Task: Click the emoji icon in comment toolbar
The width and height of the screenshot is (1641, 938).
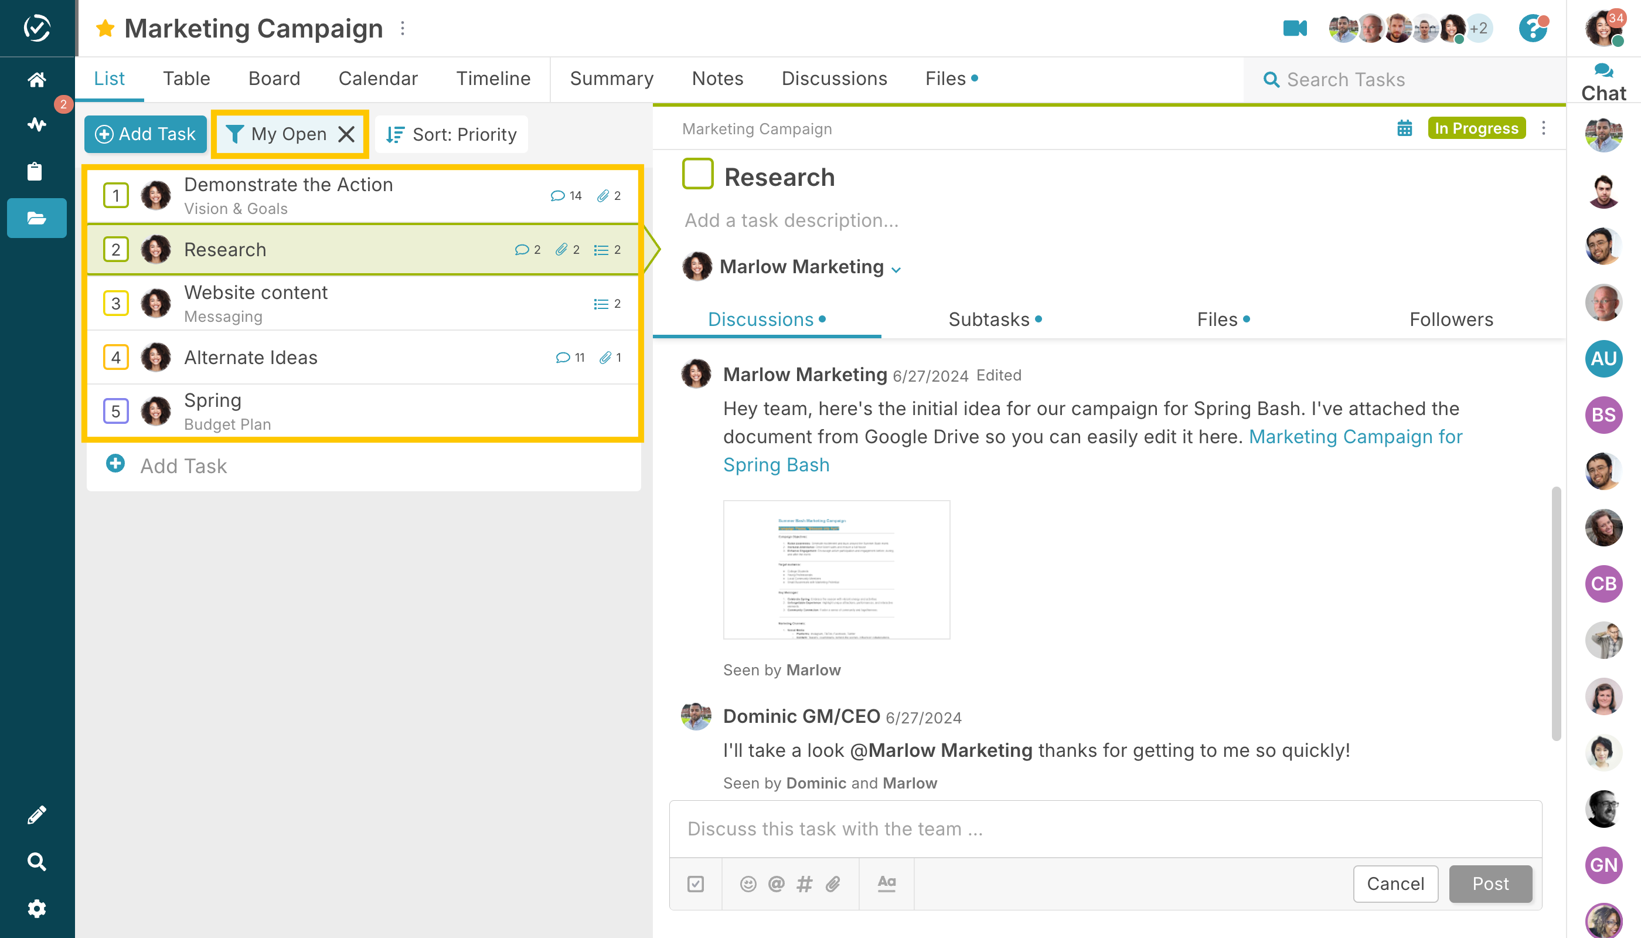Action: coord(748,883)
